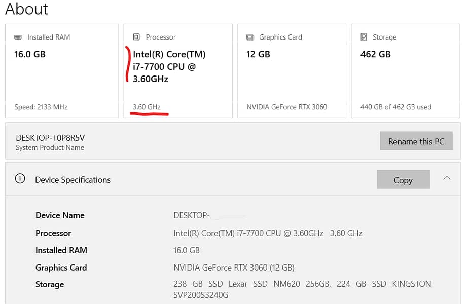Select the Processor card showing i7-7700
This screenshot has width=469, height=304.
pos(177,71)
